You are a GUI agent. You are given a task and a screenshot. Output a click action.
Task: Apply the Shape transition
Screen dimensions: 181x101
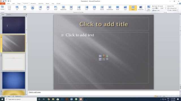click(x=71, y=8)
